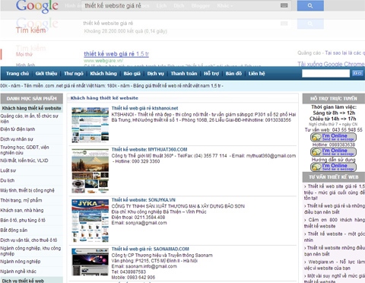Open Báo giá menu item
The image size is (365, 283).
tap(132, 74)
